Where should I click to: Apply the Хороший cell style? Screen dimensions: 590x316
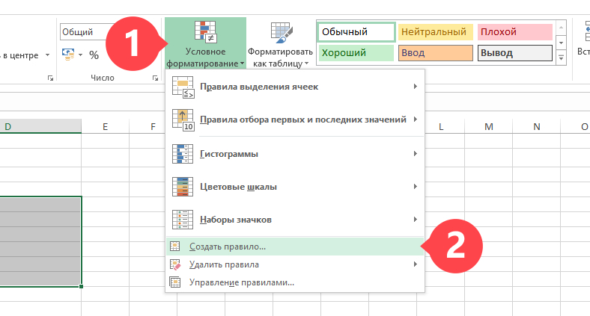[356, 53]
